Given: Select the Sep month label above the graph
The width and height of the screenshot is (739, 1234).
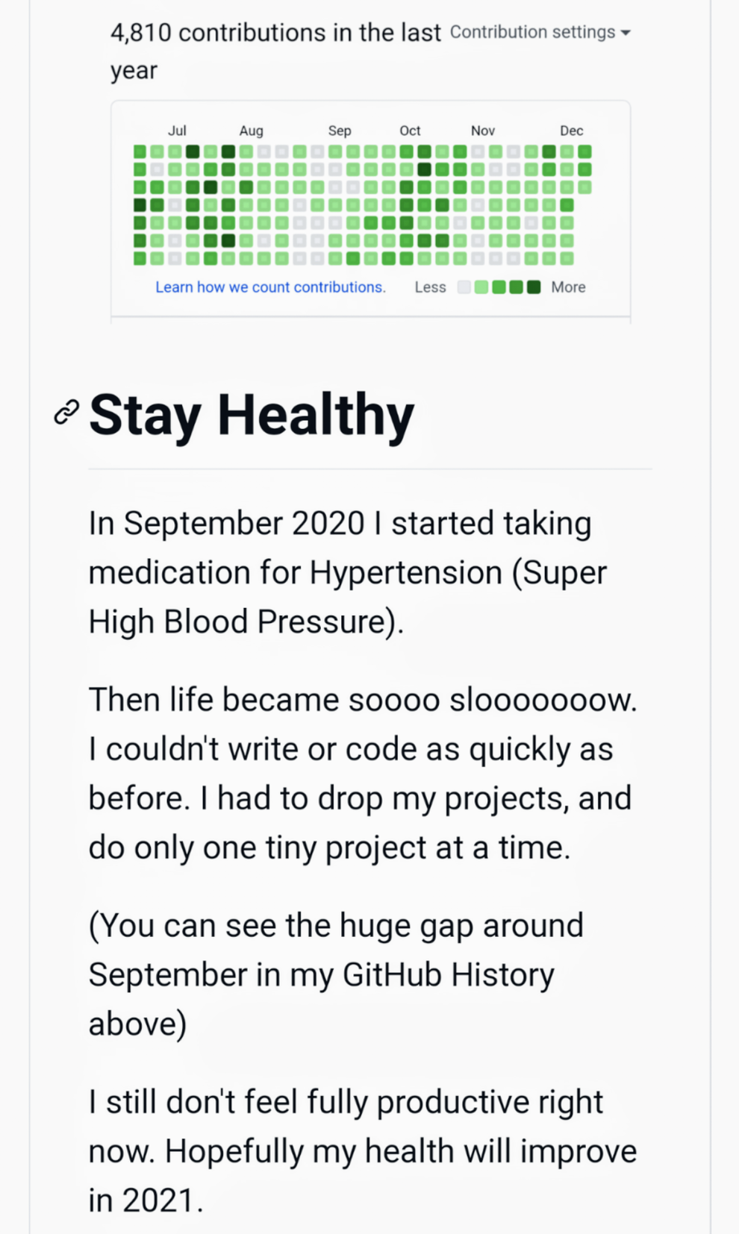Looking at the screenshot, I should pos(340,131).
